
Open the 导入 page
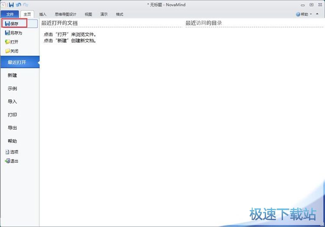12,102
